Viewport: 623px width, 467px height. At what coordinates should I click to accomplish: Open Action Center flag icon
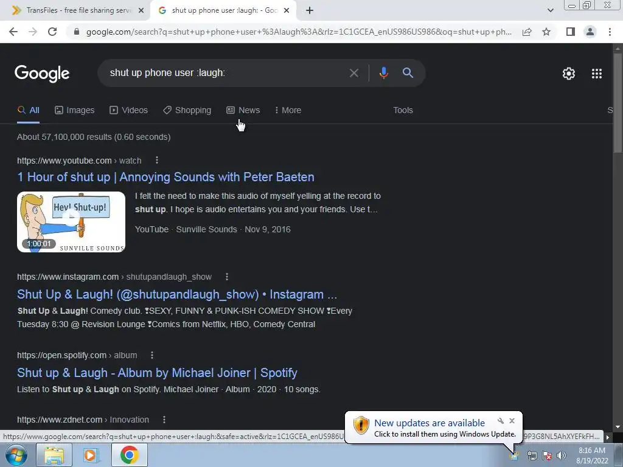tap(547, 455)
